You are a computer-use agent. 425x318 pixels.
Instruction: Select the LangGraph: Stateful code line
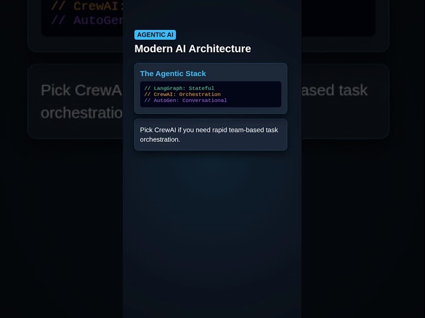click(179, 88)
